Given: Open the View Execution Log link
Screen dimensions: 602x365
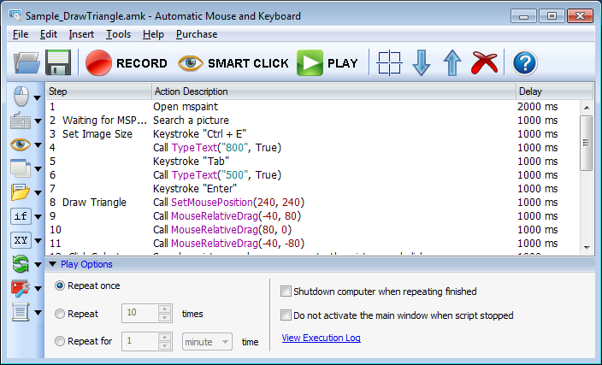Looking at the screenshot, I should 321,339.
